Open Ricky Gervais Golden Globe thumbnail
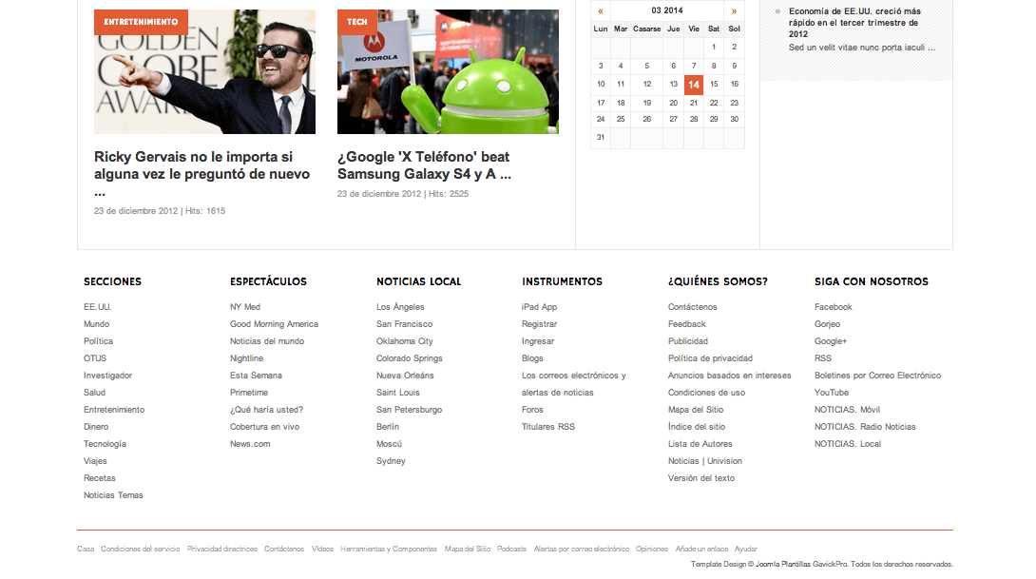The image size is (1036, 579). pos(204,71)
